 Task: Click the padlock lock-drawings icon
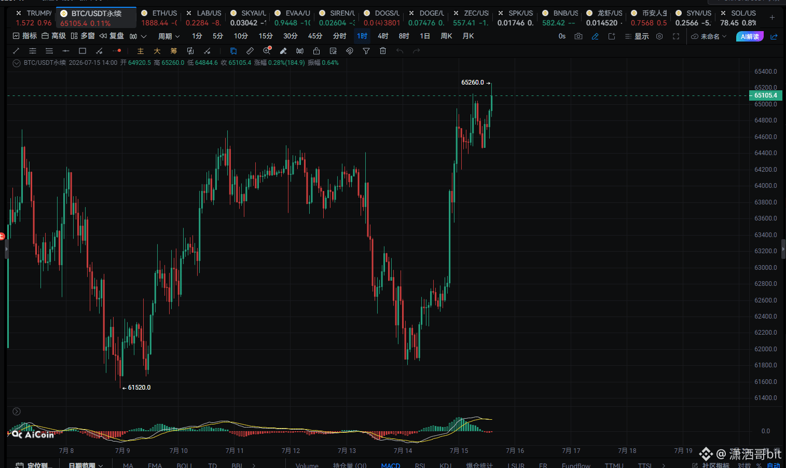(316, 51)
